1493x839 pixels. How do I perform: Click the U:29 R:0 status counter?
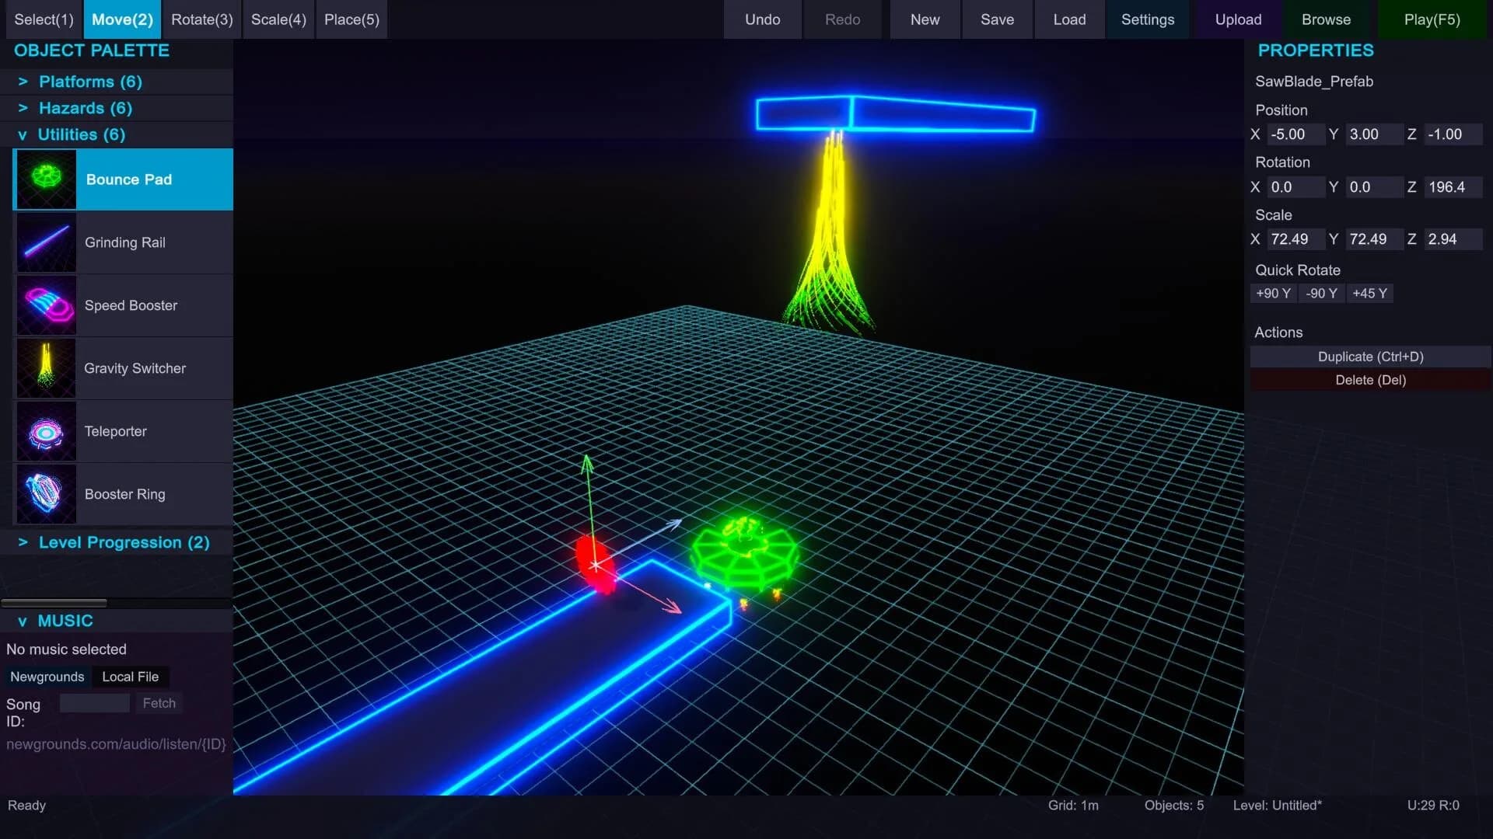tap(1433, 806)
